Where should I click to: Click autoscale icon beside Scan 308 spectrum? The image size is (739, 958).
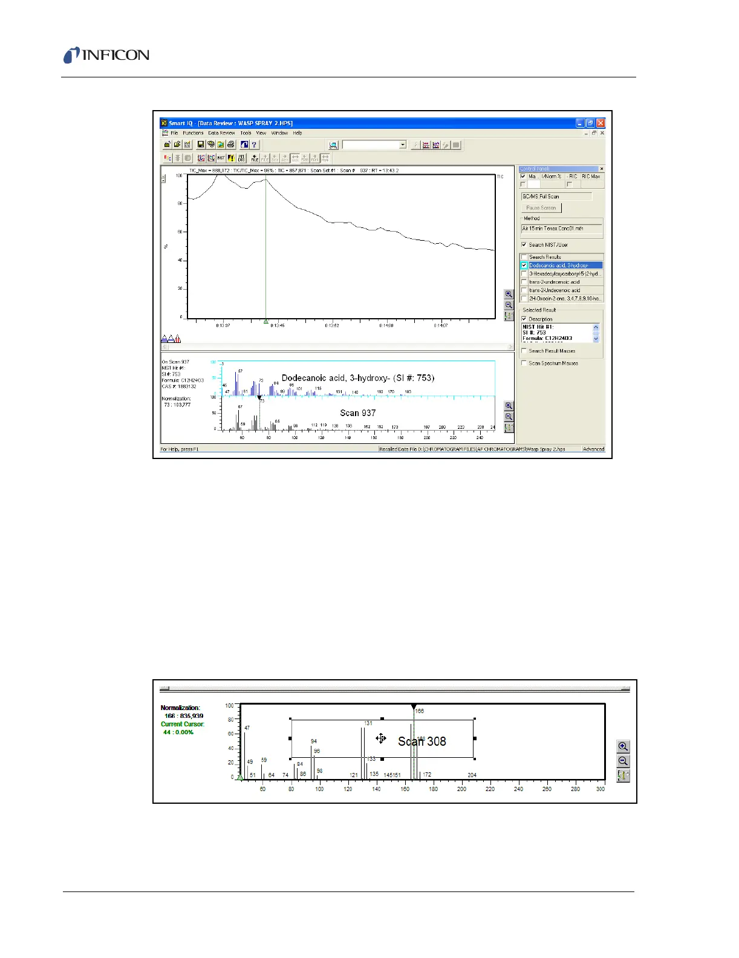pos(623,775)
